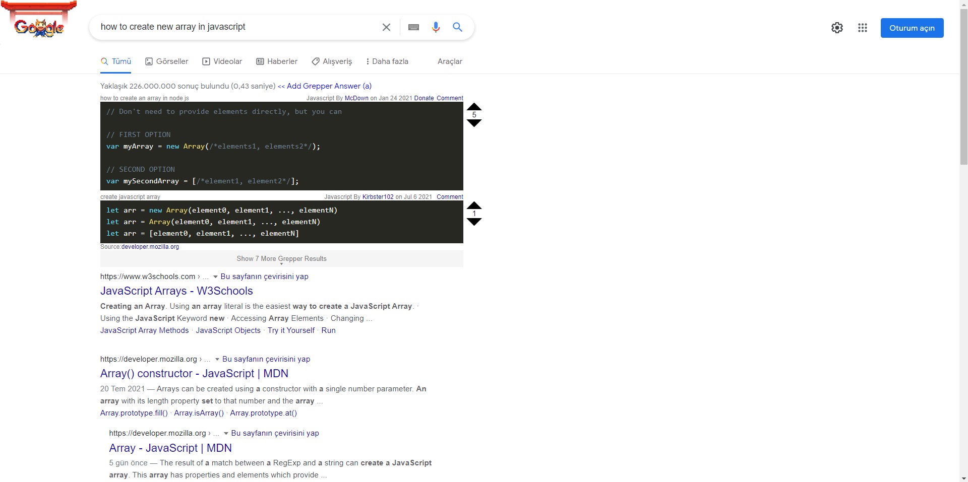Downvote the Kirbster102 Grepper answer
The width and height of the screenshot is (968, 482).
click(x=474, y=222)
